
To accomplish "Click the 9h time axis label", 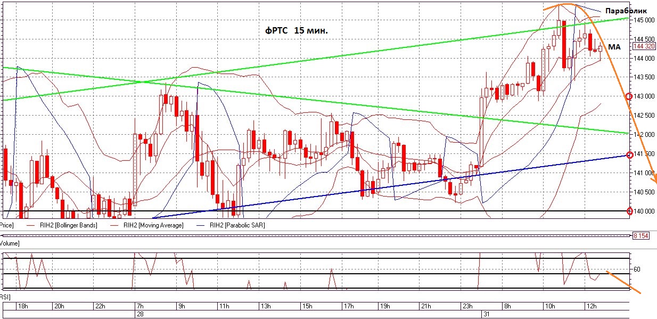I will click(182, 306).
